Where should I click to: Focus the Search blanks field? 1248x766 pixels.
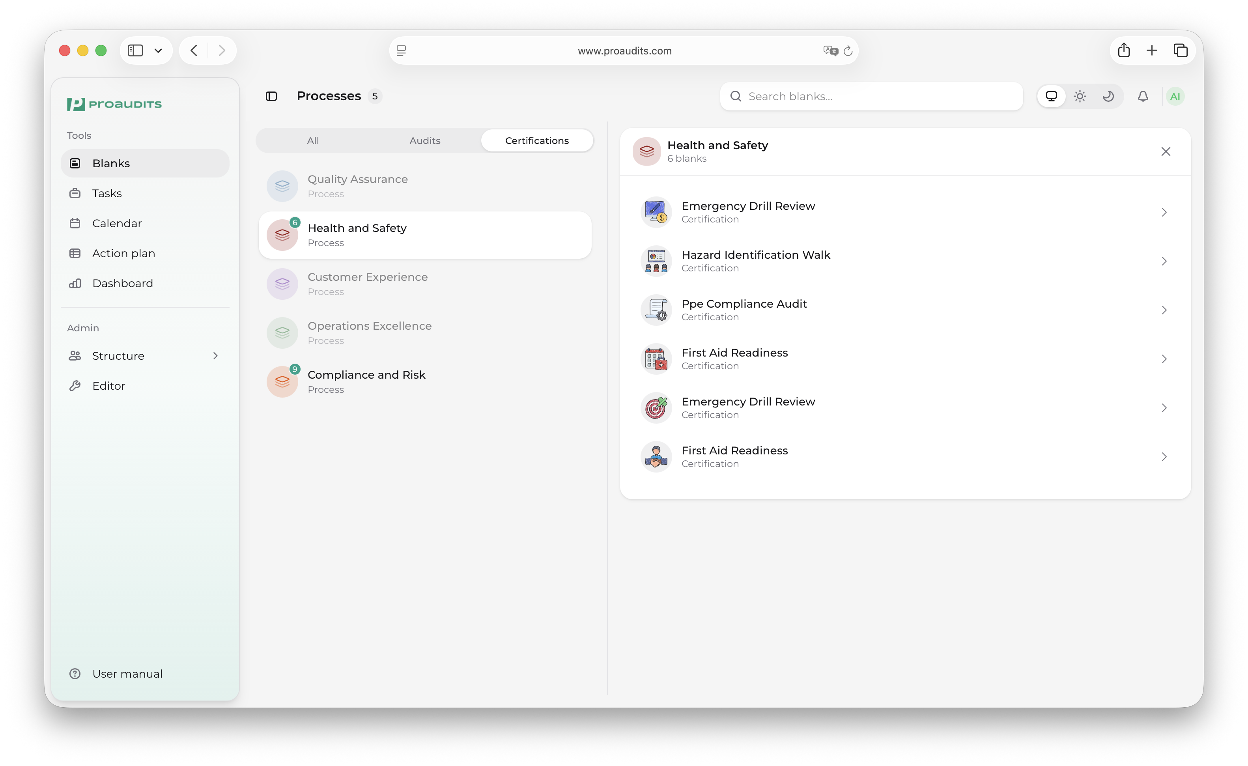click(x=871, y=96)
